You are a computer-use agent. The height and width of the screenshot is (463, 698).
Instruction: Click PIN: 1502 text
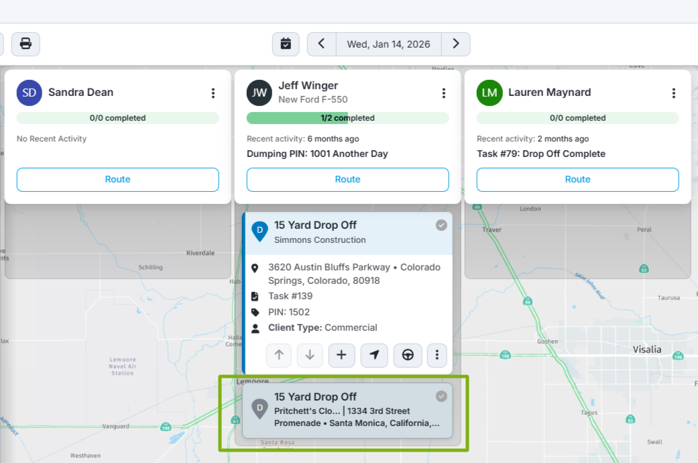click(x=289, y=313)
